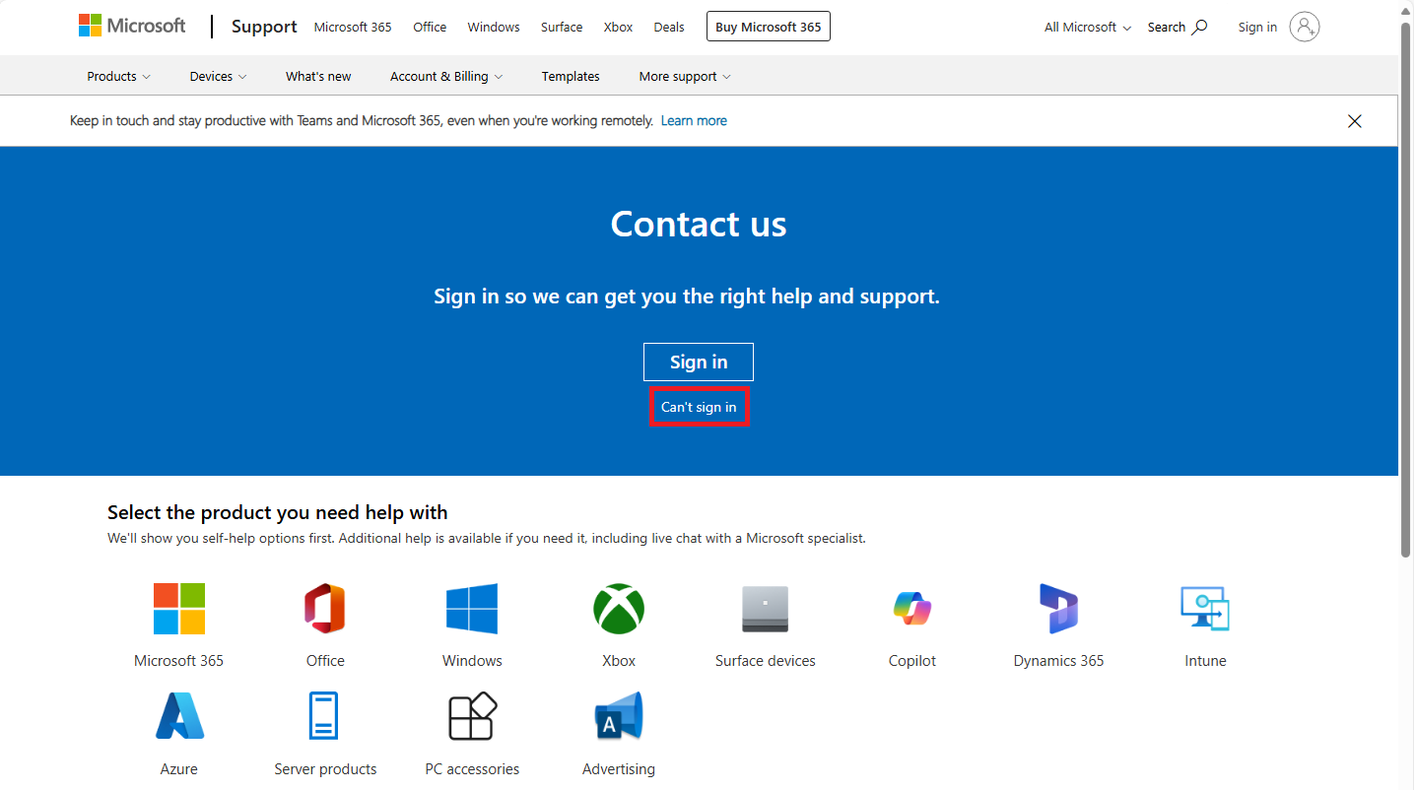The height and width of the screenshot is (790, 1414).
Task: Select the PC accessories icon
Action: click(x=472, y=715)
